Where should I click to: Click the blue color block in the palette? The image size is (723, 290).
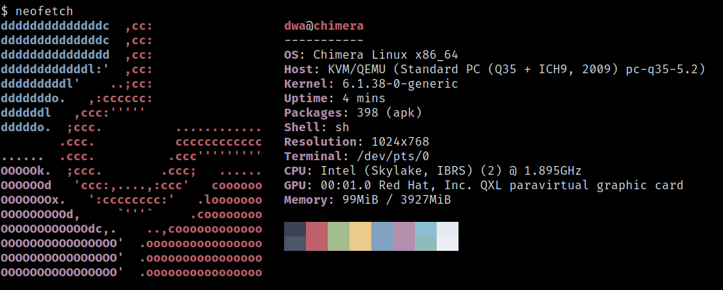tap(381, 236)
